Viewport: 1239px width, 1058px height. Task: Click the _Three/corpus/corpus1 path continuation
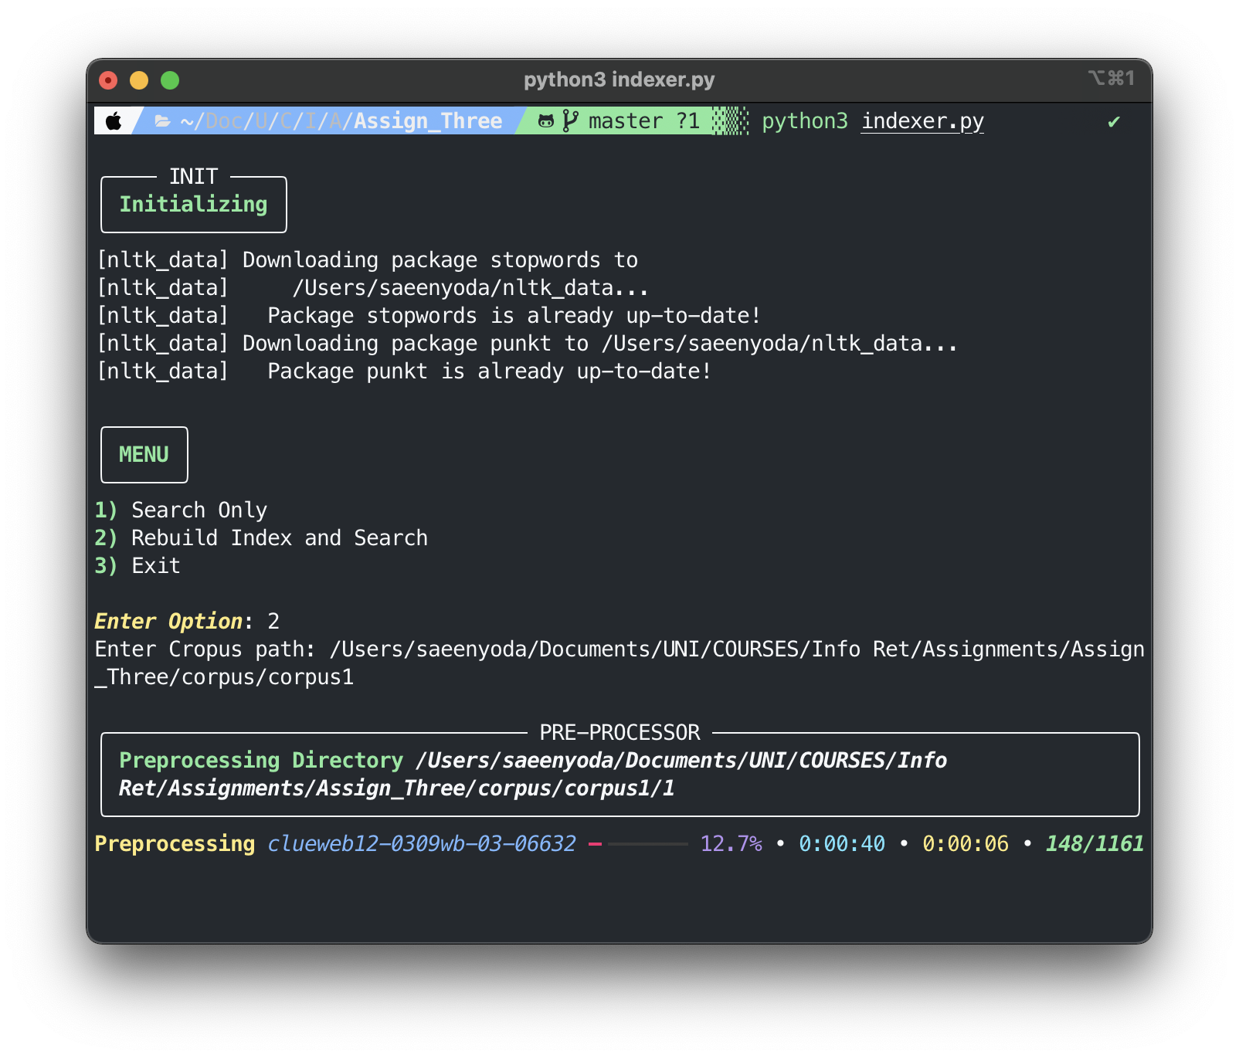(x=224, y=677)
